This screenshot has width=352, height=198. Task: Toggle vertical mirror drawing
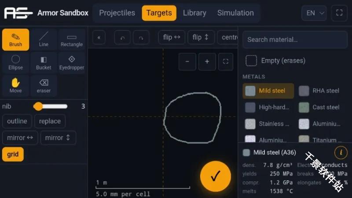pyautogui.click(x=58, y=138)
